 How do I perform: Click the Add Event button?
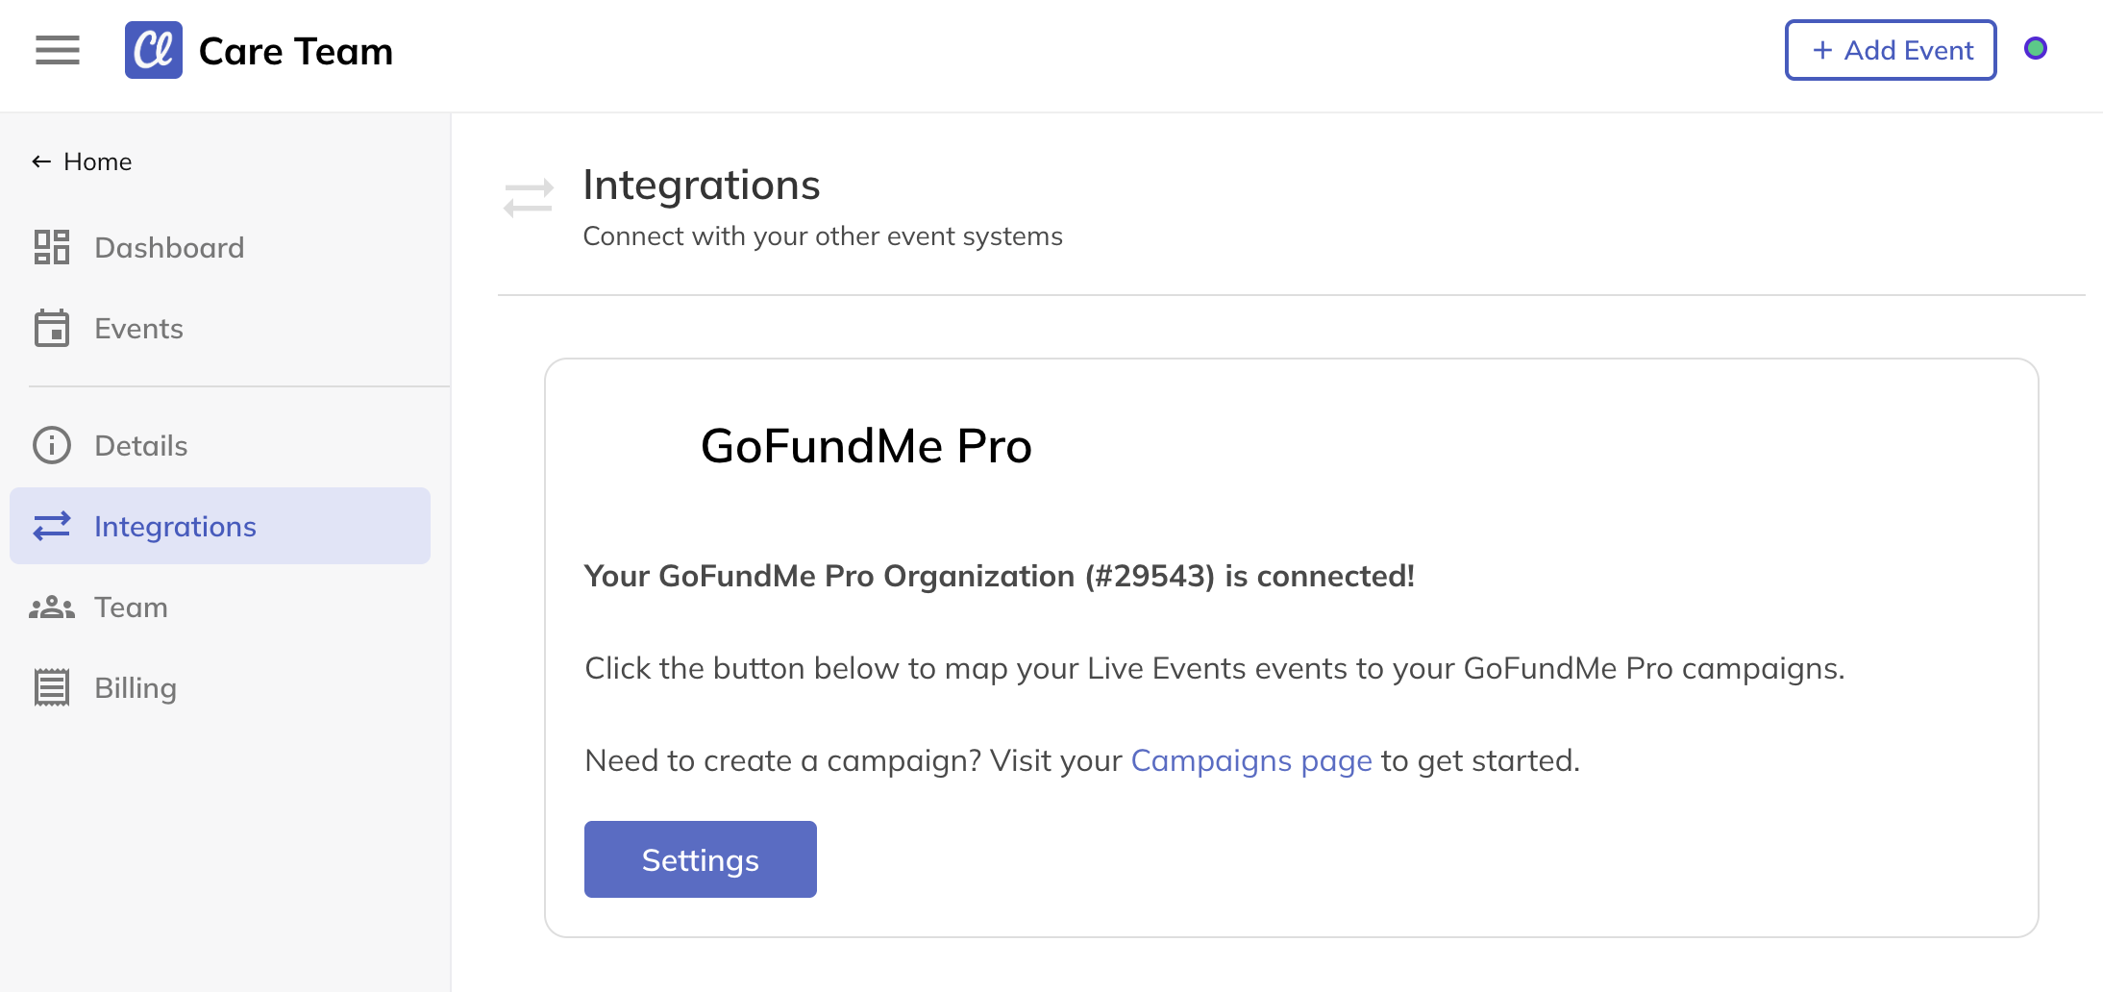click(1891, 50)
